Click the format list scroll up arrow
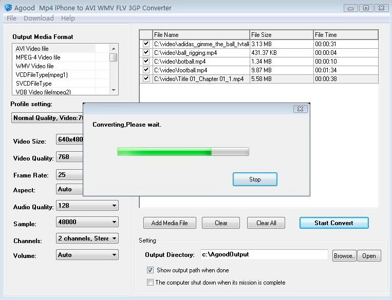Viewport: 392px width, 300px height. 114,48
